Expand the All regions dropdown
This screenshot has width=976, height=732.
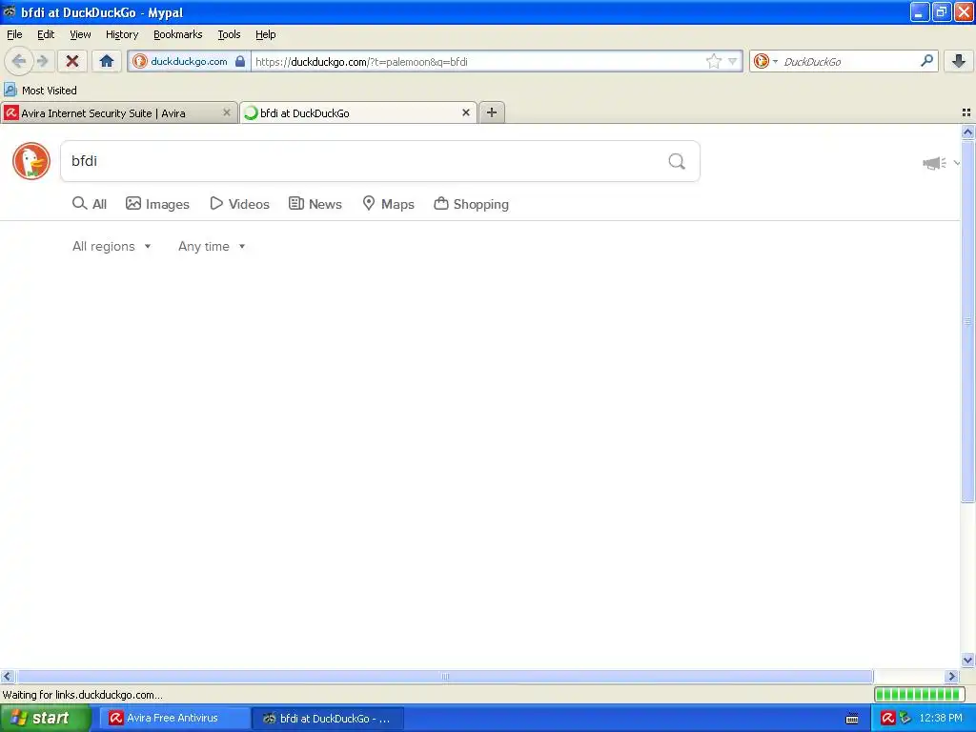click(x=112, y=247)
